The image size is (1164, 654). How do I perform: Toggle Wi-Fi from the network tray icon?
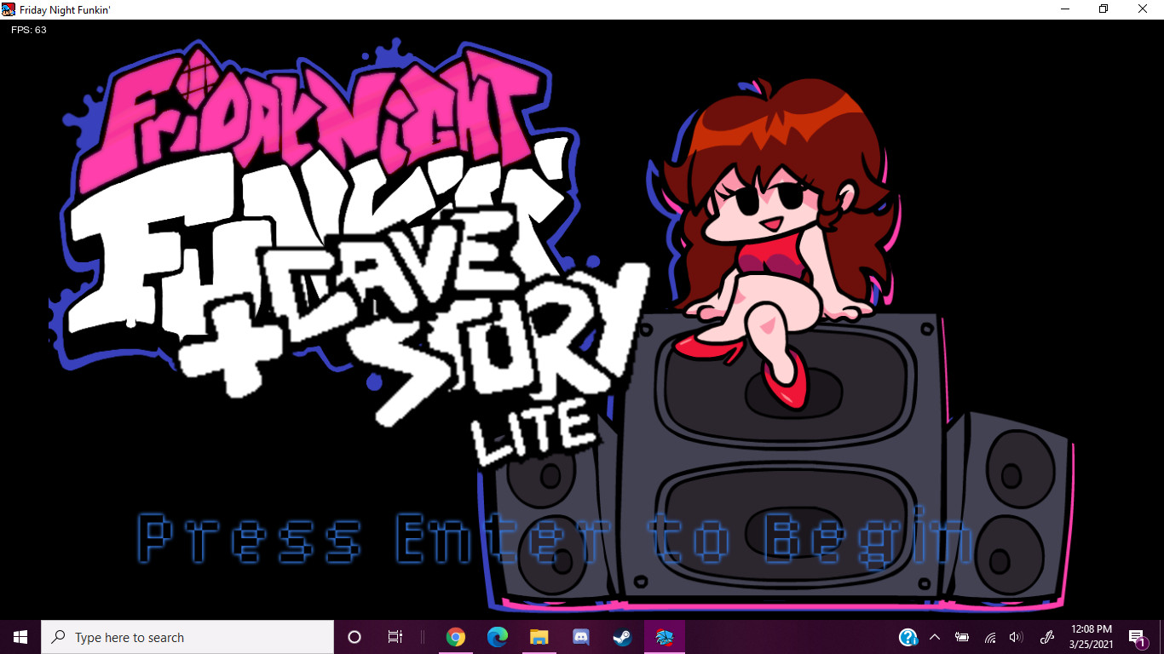(x=990, y=637)
